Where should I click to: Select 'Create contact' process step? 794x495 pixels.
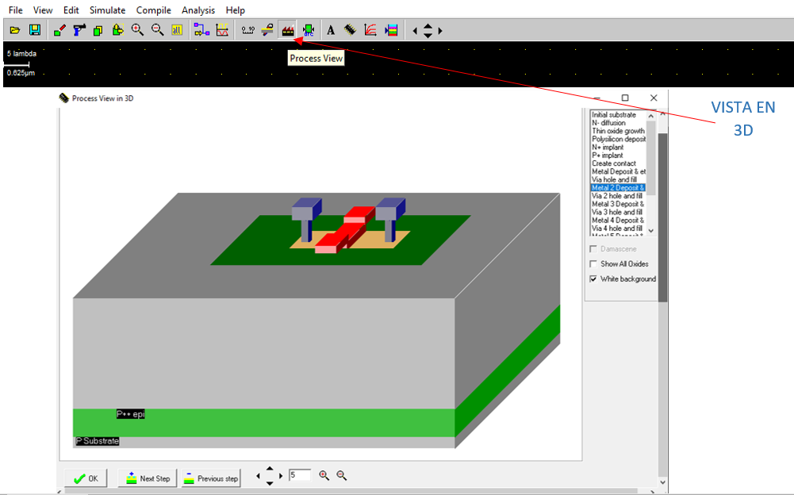click(x=618, y=163)
